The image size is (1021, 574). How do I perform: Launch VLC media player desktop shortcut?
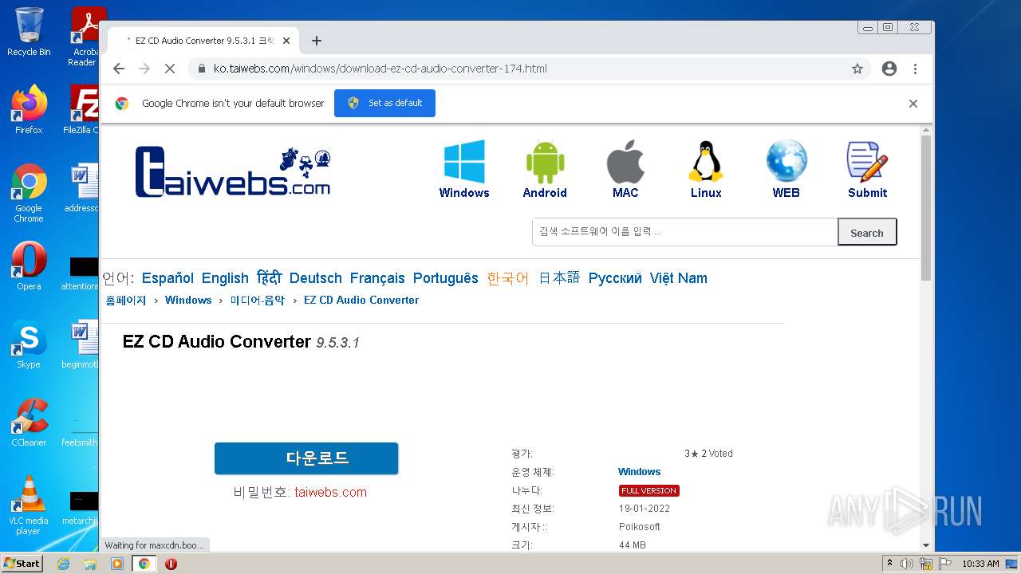[x=29, y=505]
